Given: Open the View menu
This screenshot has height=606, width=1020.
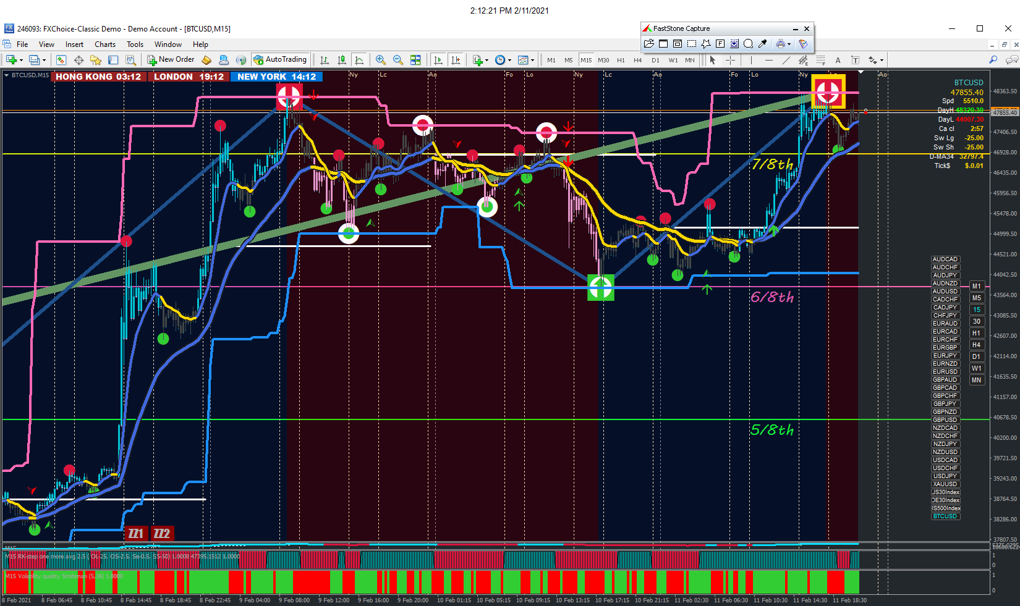Looking at the screenshot, I should click(x=46, y=44).
